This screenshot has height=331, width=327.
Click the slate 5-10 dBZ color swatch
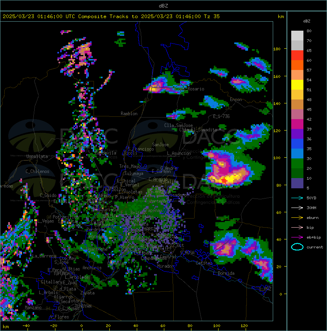tap(297, 183)
